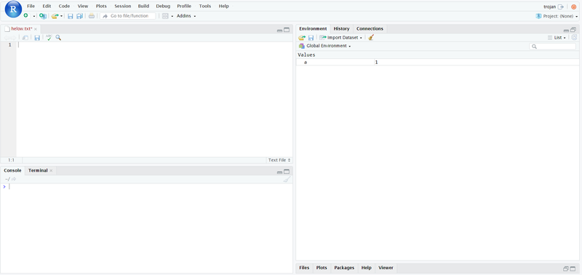Refresh the environment list
This screenshot has width=582, height=275.
pos(574,38)
